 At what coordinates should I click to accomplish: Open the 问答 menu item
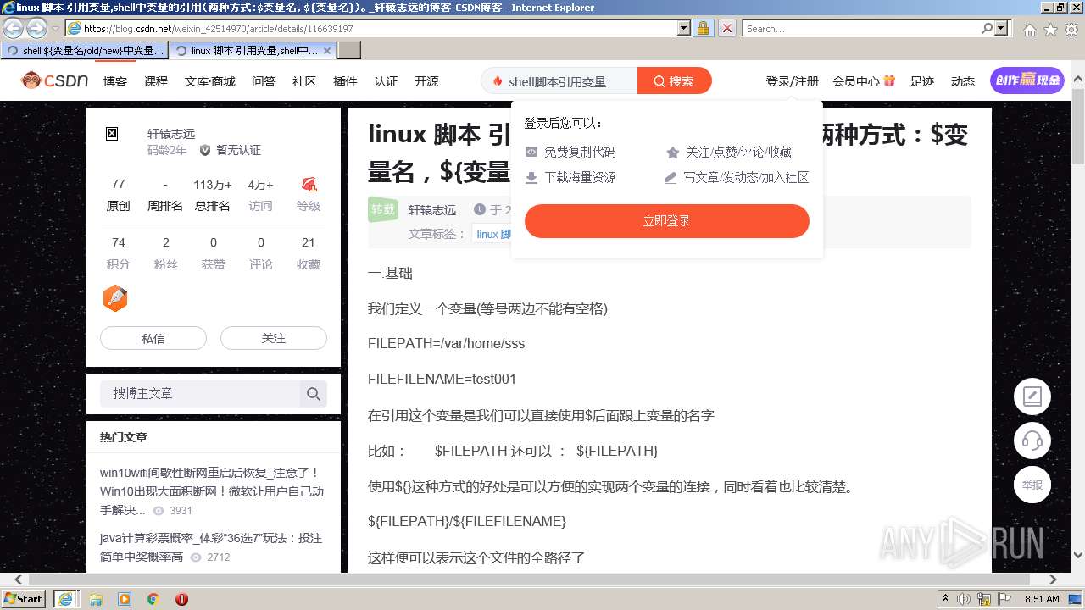point(264,81)
